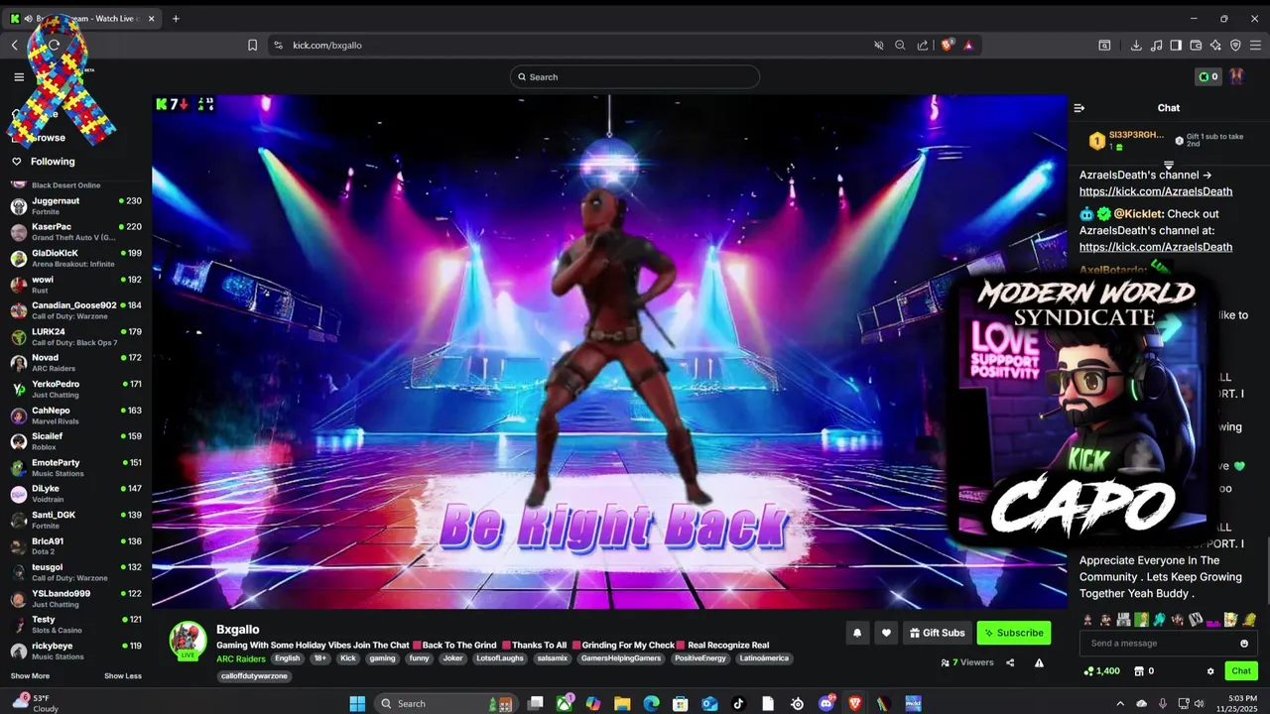Click the PositiveEnergy tag
The image size is (1270, 714).
tap(699, 658)
